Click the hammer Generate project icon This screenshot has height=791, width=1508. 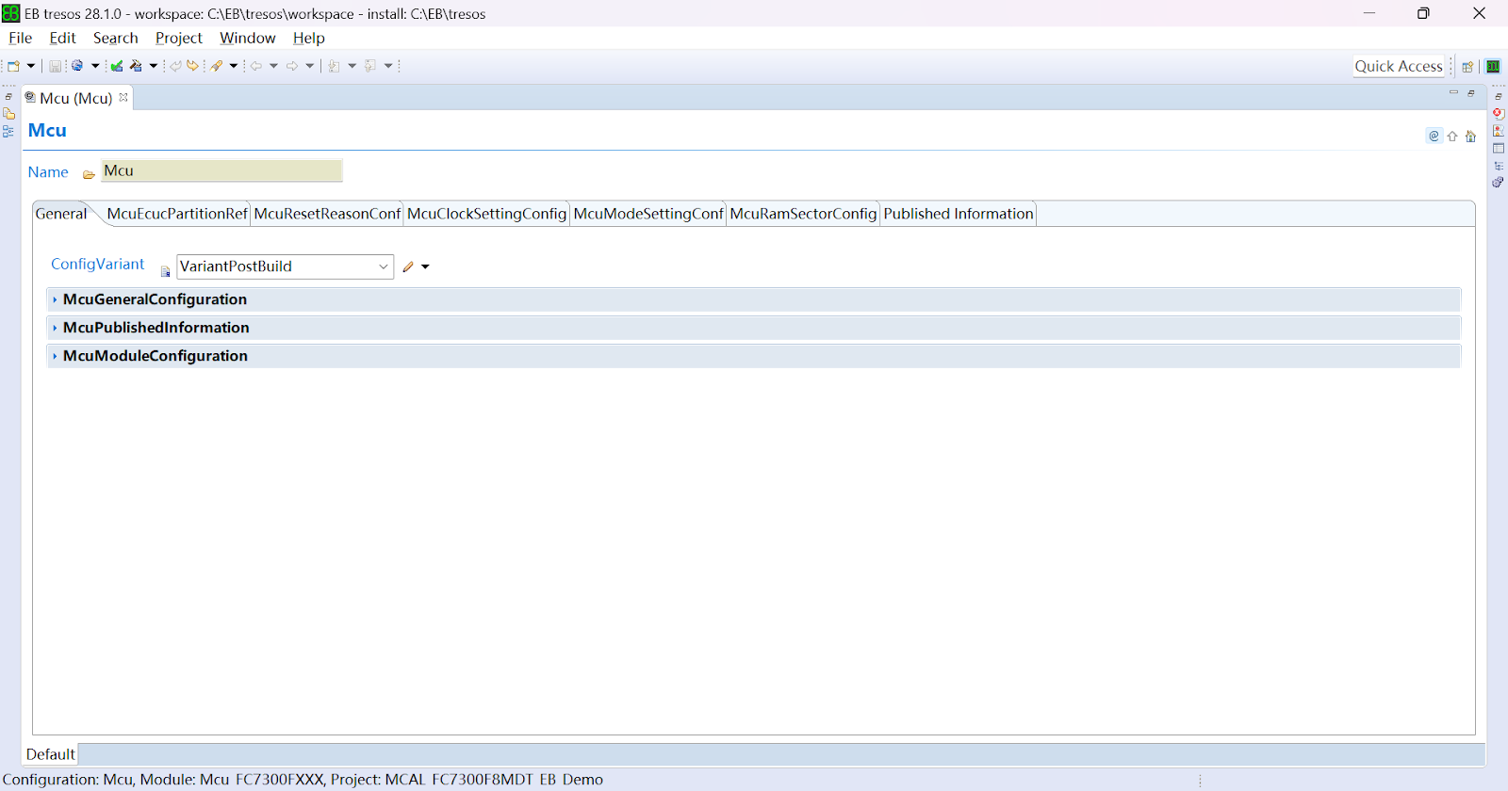click(x=136, y=66)
